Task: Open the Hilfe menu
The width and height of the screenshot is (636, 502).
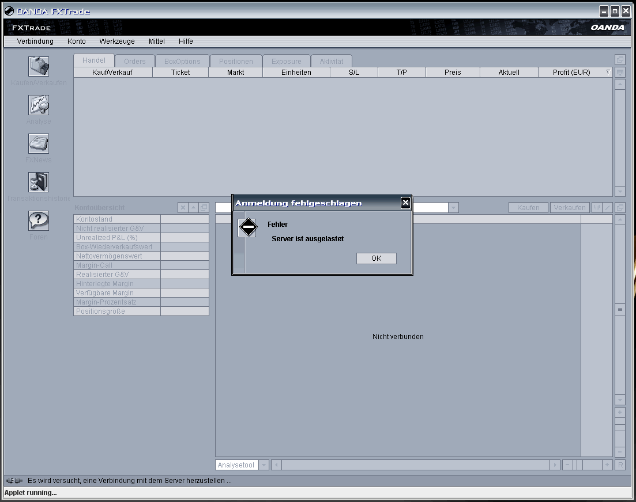Action: point(186,41)
